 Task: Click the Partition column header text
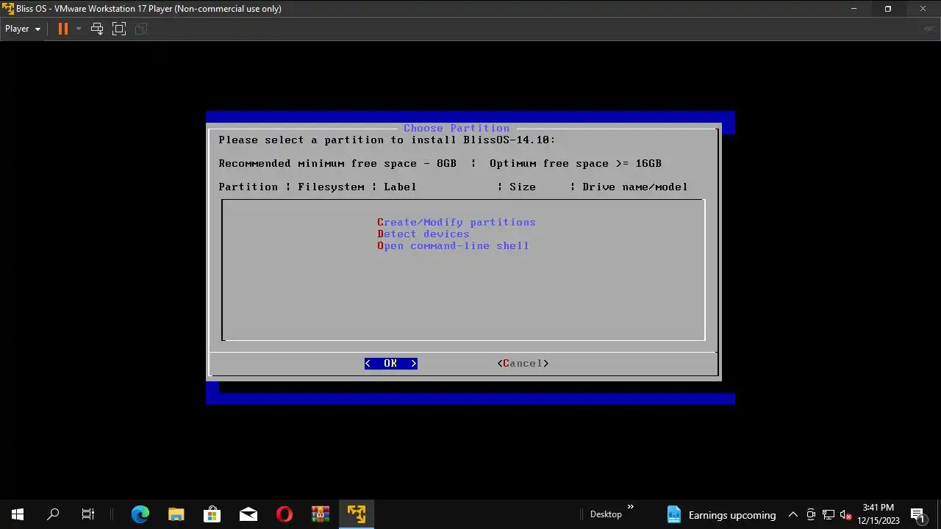coord(248,187)
